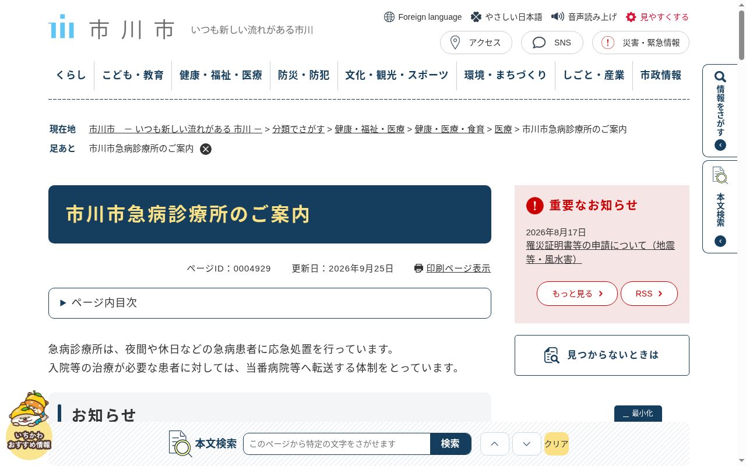Click the yellow クリア button
Image resolution: width=746 pixels, height=466 pixels.
(x=557, y=444)
